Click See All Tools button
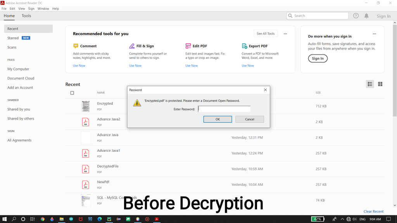The width and height of the screenshot is (397, 223). 266,34
